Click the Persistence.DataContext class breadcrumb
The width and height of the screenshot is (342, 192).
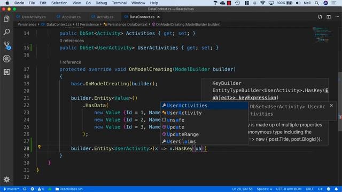point(126,25)
